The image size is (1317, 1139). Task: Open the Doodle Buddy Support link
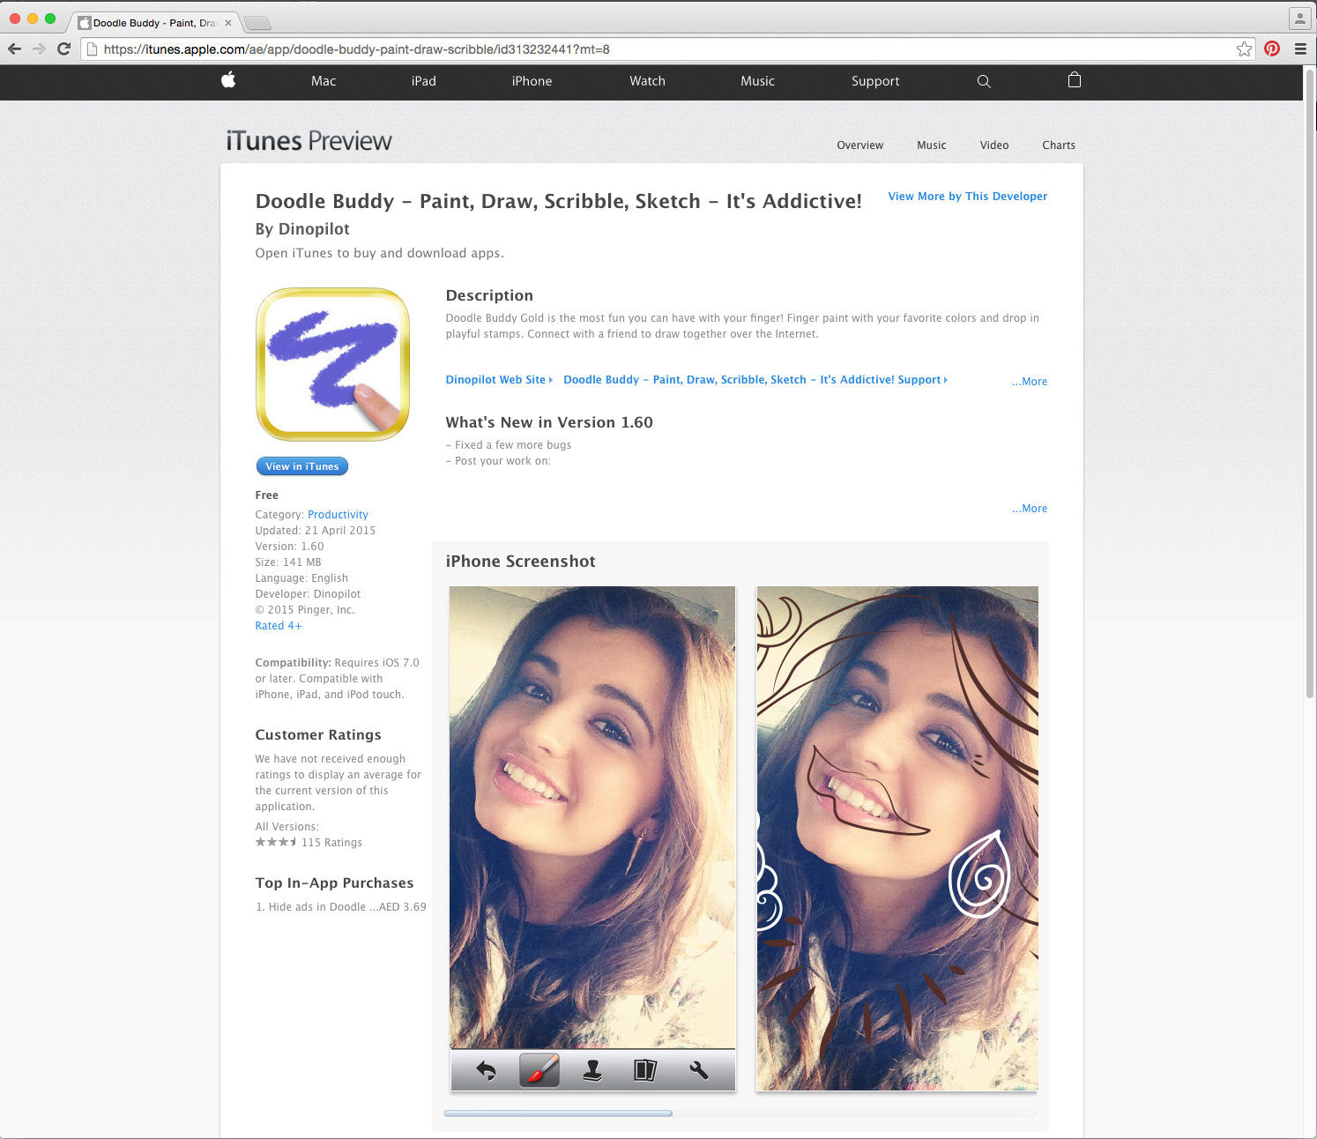[755, 380]
